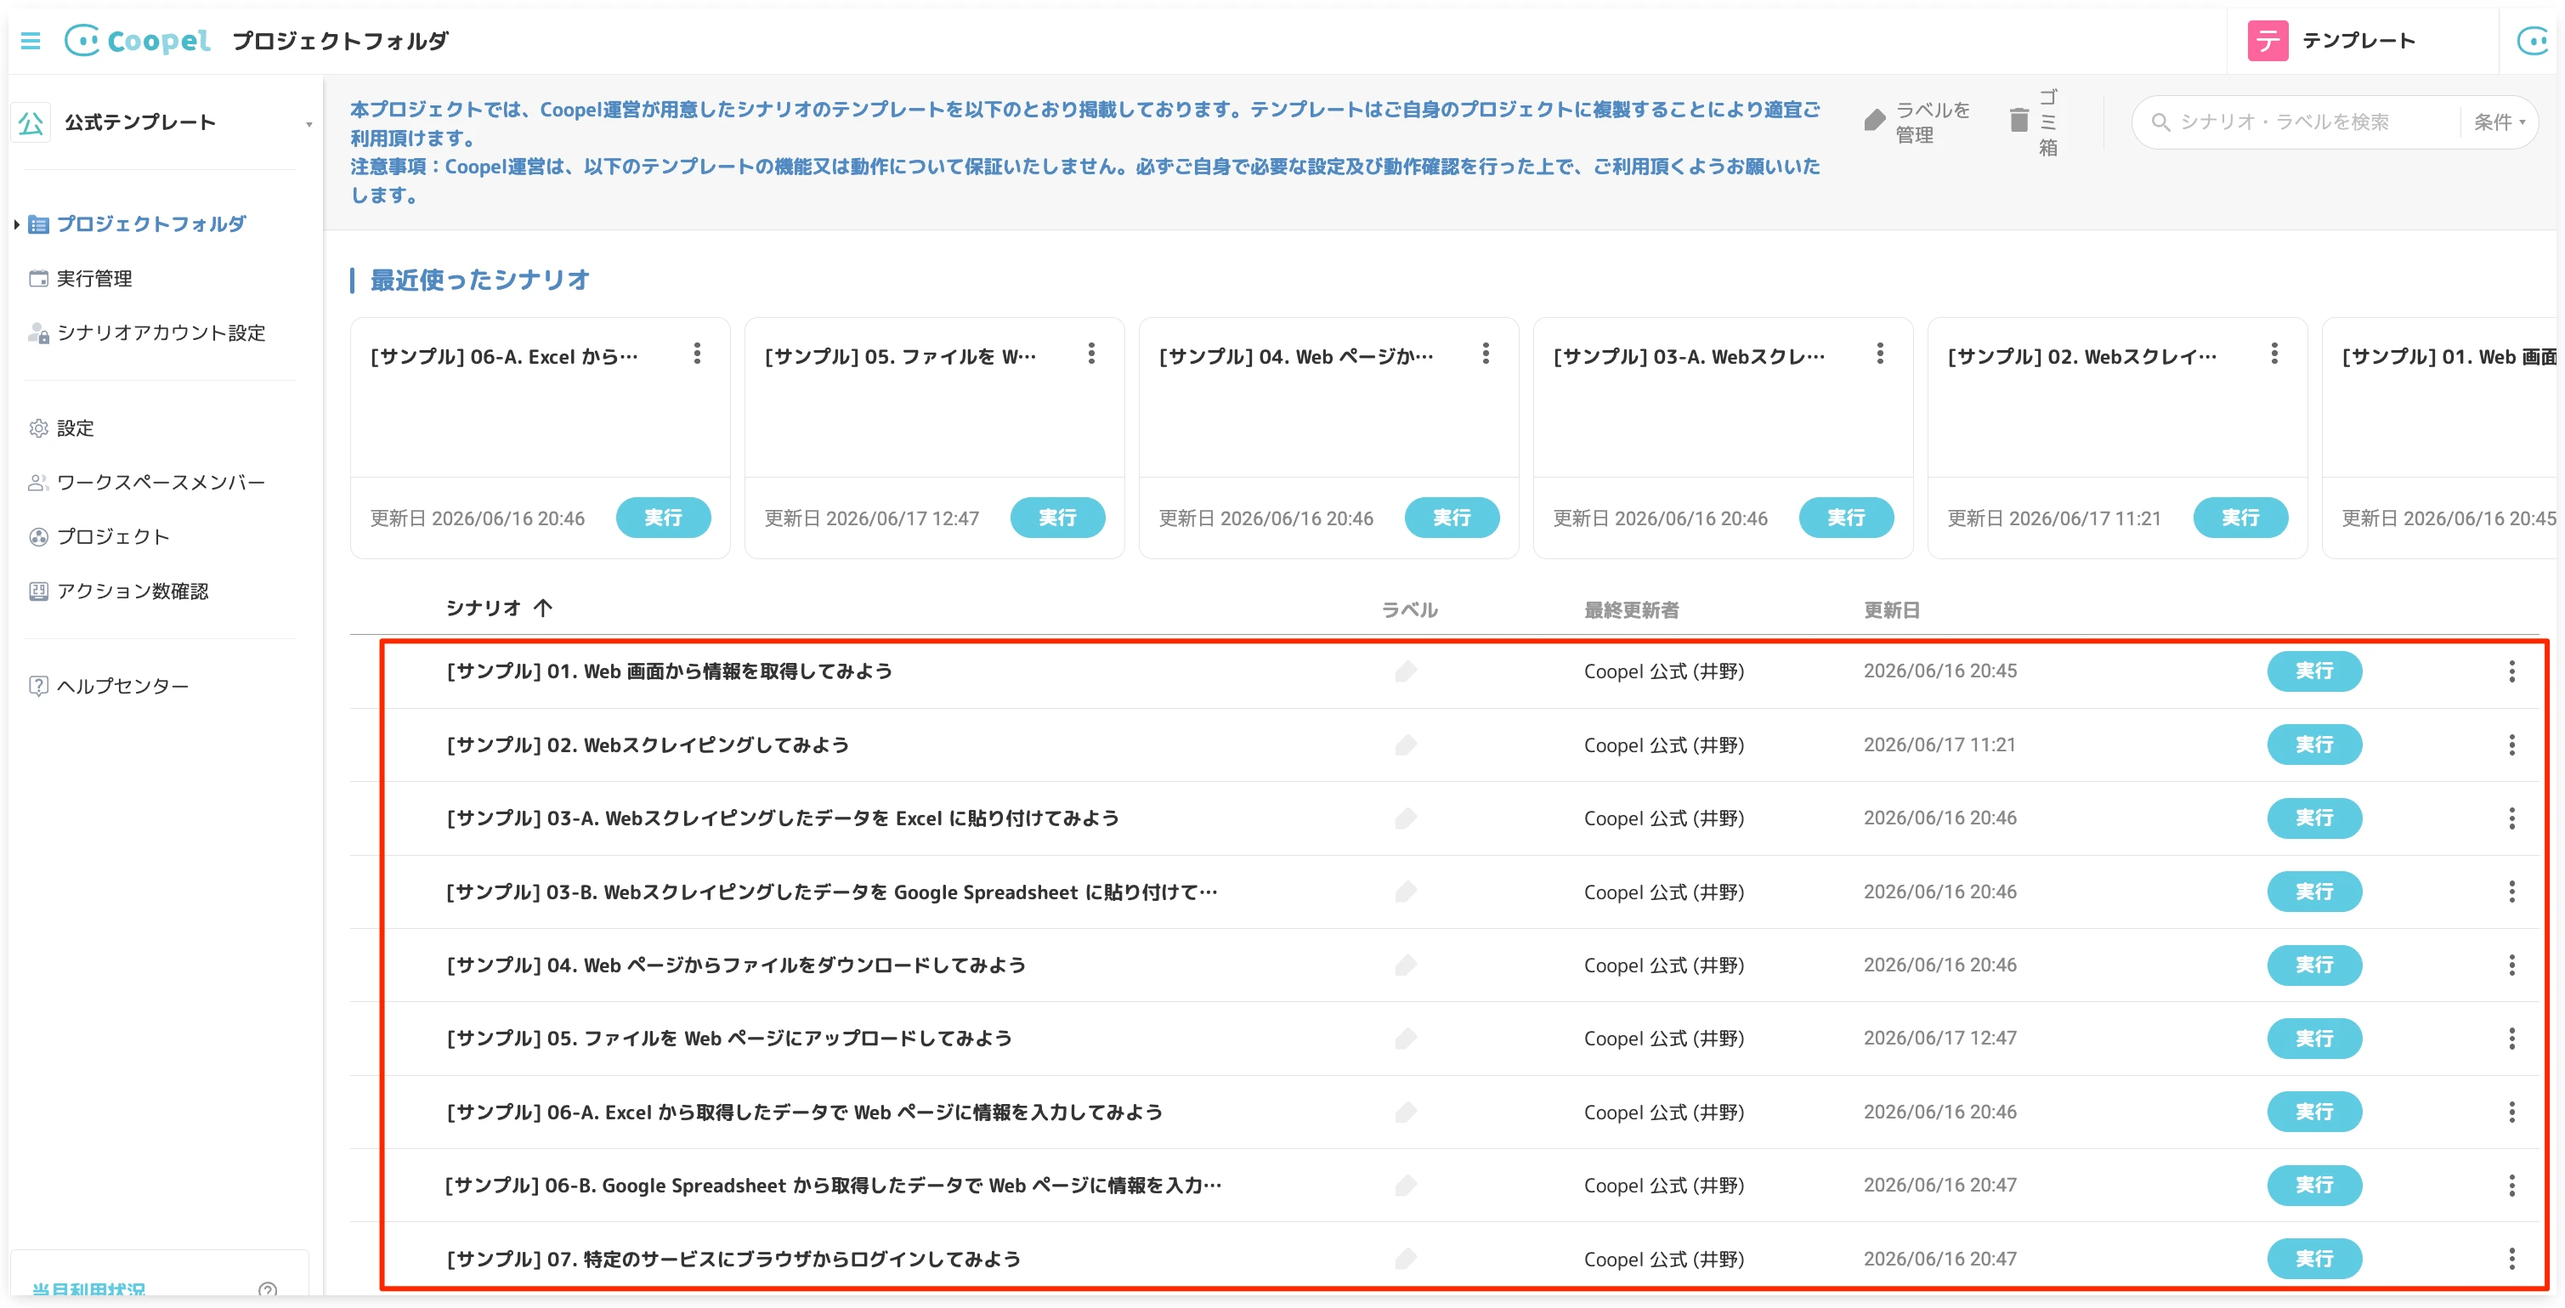
Task: Open scenario 06-B. Google Spreadsheet から取得
Action: point(834,1186)
